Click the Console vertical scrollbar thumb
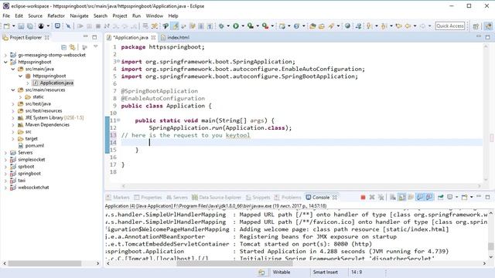495x278 pixels. 490,246
